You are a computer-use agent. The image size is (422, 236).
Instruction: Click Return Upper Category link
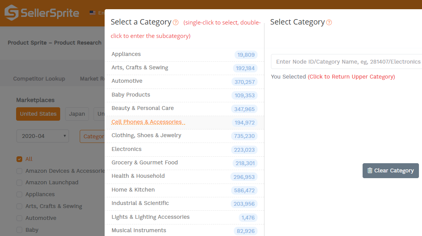click(351, 77)
